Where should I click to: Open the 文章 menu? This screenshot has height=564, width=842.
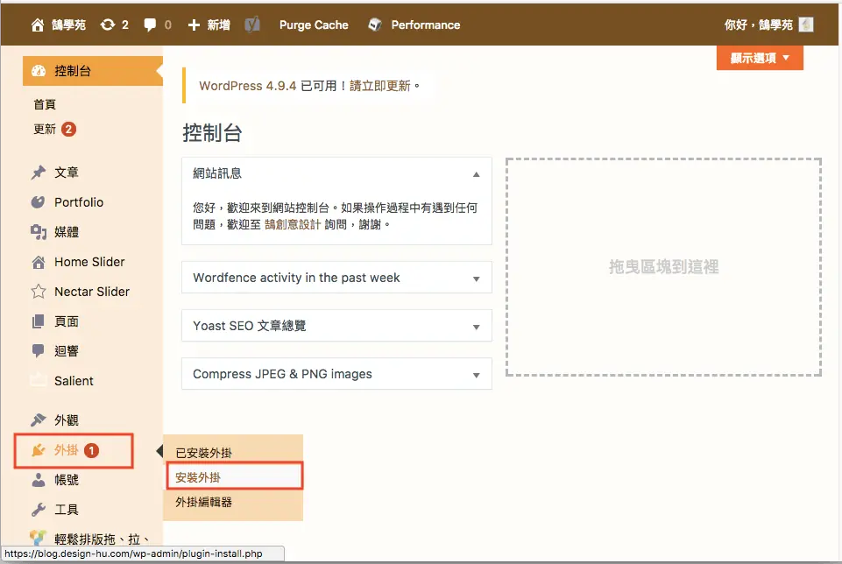tap(67, 173)
